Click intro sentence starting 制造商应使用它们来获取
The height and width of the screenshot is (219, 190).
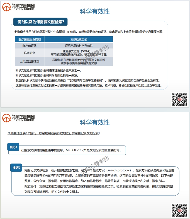(89, 32)
